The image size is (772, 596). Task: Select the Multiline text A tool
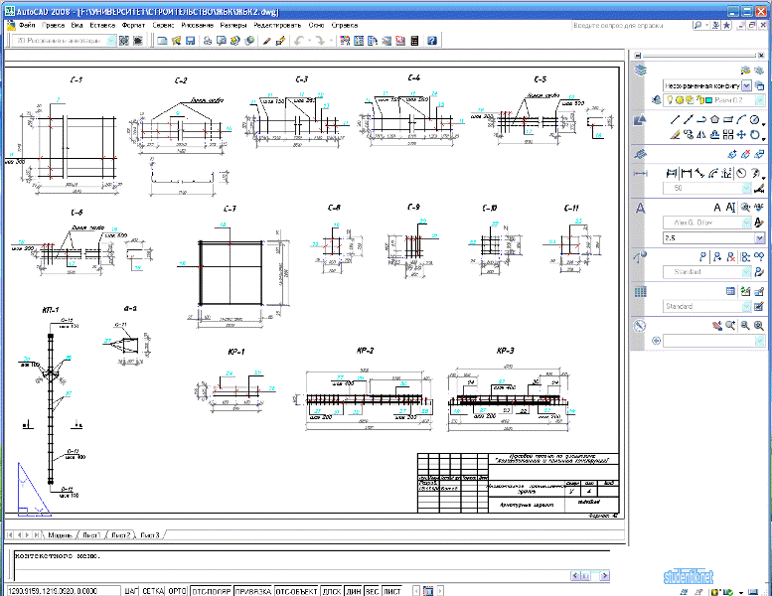(717, 208)
